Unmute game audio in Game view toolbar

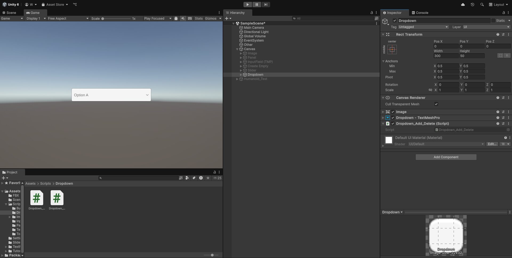pyautogui.click(x=183, y=18)
